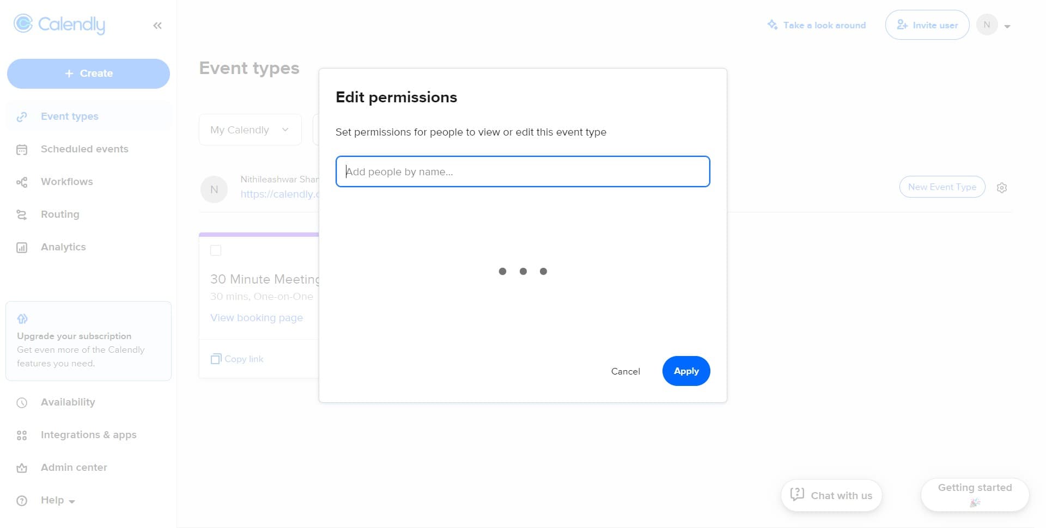This screenshot has height=528, width=1046.
Task: Expand the account avatar dropdown
Action: click(x=1007, y=25)
